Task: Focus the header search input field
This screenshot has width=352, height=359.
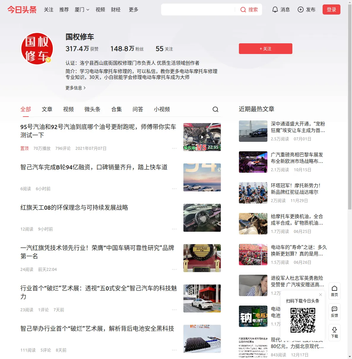Action: pyautogui.click(x=198, y=9)
